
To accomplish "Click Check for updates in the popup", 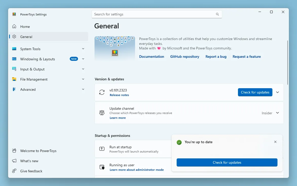I will pyautogui.click(x=227, y=162).
